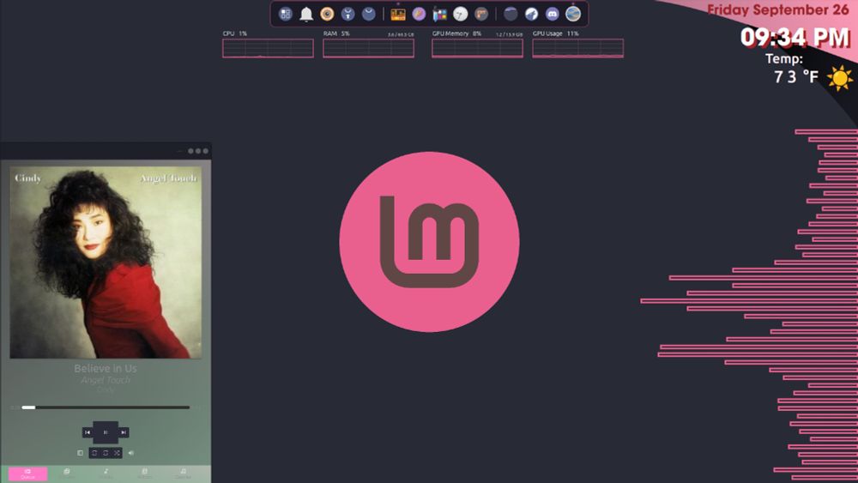This screenshot has width=858, height=483.
Task: Click the song title Believe in Us
Action: click(106, 368)
